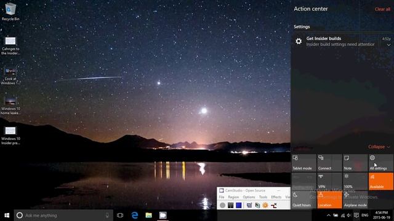The image size is (394, 221).
Task: Click the Pause button in CamStudio
Action: click(x=230, y=205)
